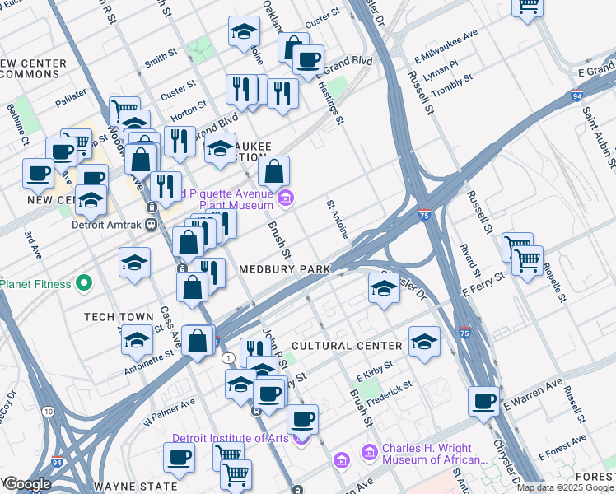Select the Bethune Ct street label
This screenshot has width=616, height=494.
(x=17, y=124)
